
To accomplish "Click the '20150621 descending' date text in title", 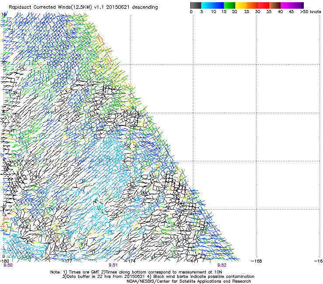I will click(x=132, y=7).
